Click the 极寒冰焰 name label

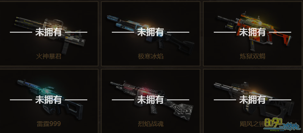pyautogui.click(x=151, y=57)
